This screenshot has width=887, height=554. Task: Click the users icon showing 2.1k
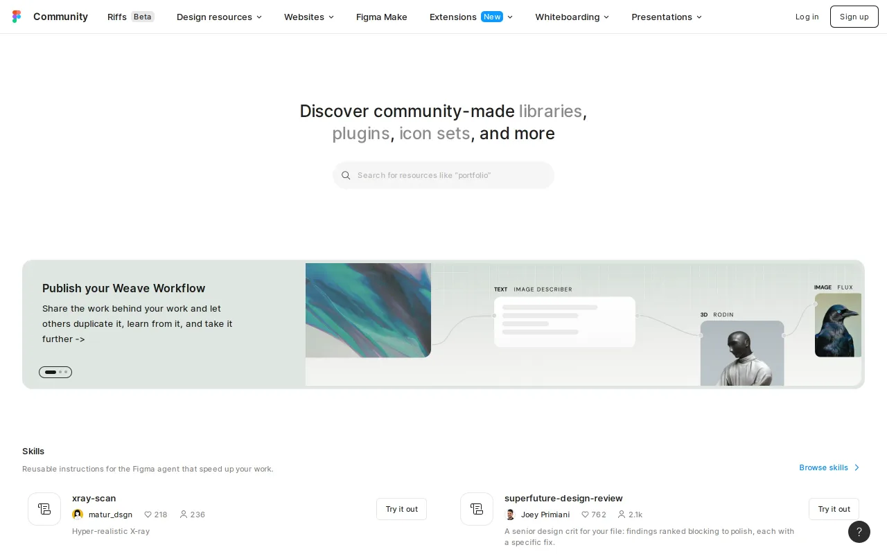[622, 515]
